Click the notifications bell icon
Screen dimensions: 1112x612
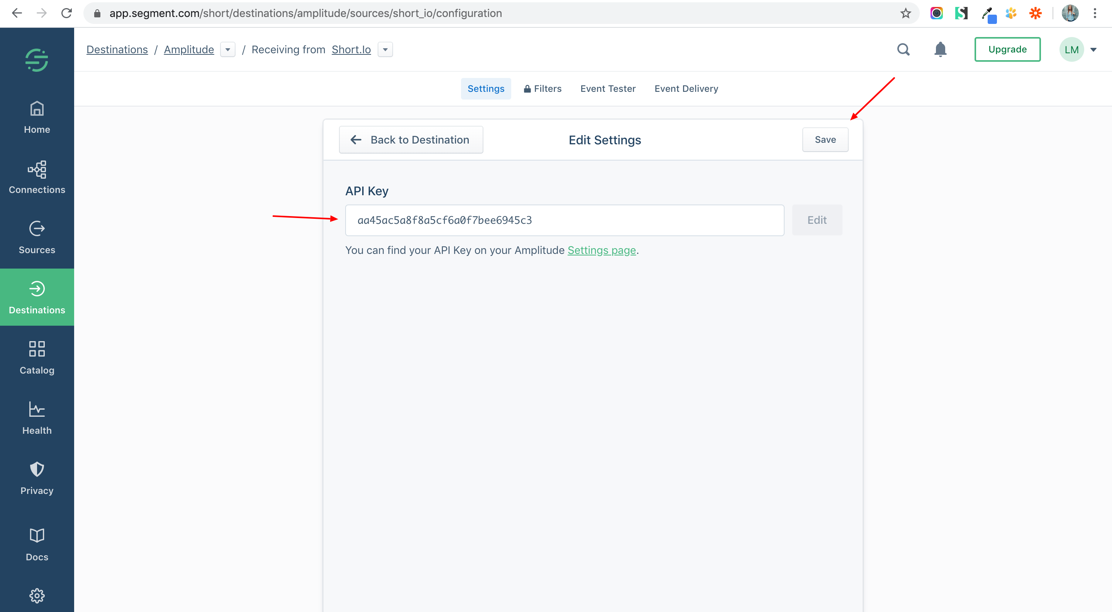click(940, 50)
